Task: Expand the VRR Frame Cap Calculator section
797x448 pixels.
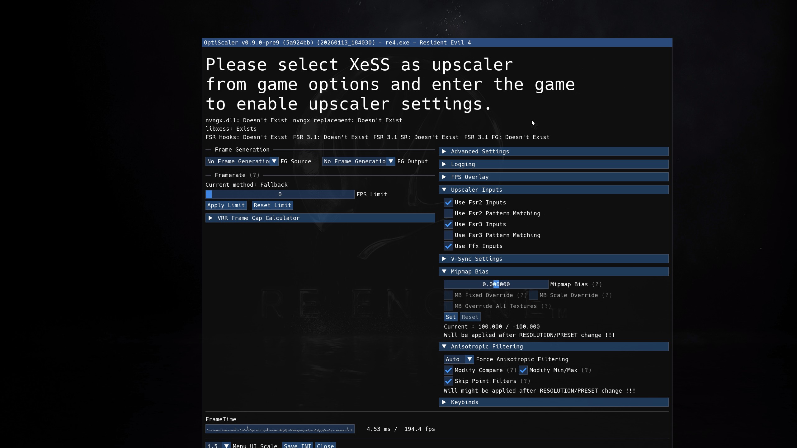Action: 320,218
